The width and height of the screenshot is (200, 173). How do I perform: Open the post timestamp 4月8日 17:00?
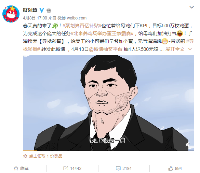point(35,18)
